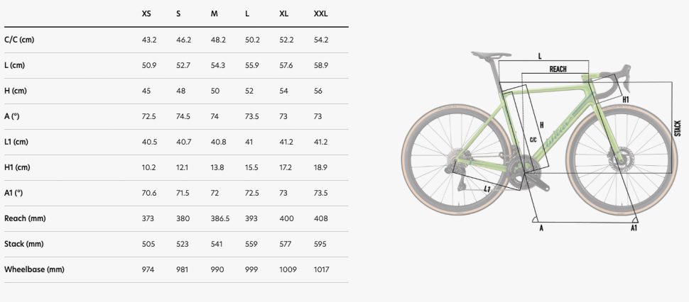Select the XXL size column header
The height and width of the screenshot is (302, 689).
[320, 14]
